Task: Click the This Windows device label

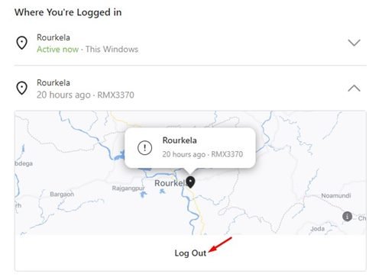Action: (x=112, y=49)
